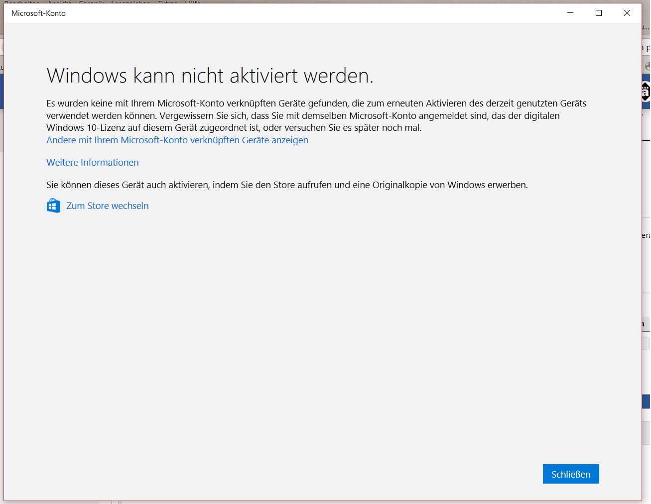The height and width of the screenshot is (504, 651).
Task: Click the Windows Store bag icon
Action: click(x=53, y=205)
